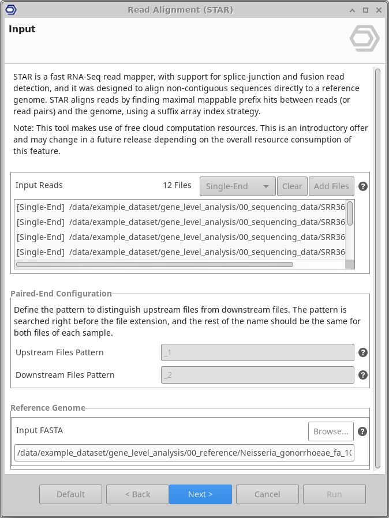Image resolution: width=389 pixels, height=518 pixels.
Task: Click the Add Files button
Action: pyautogui.click(x=331, y=186)
